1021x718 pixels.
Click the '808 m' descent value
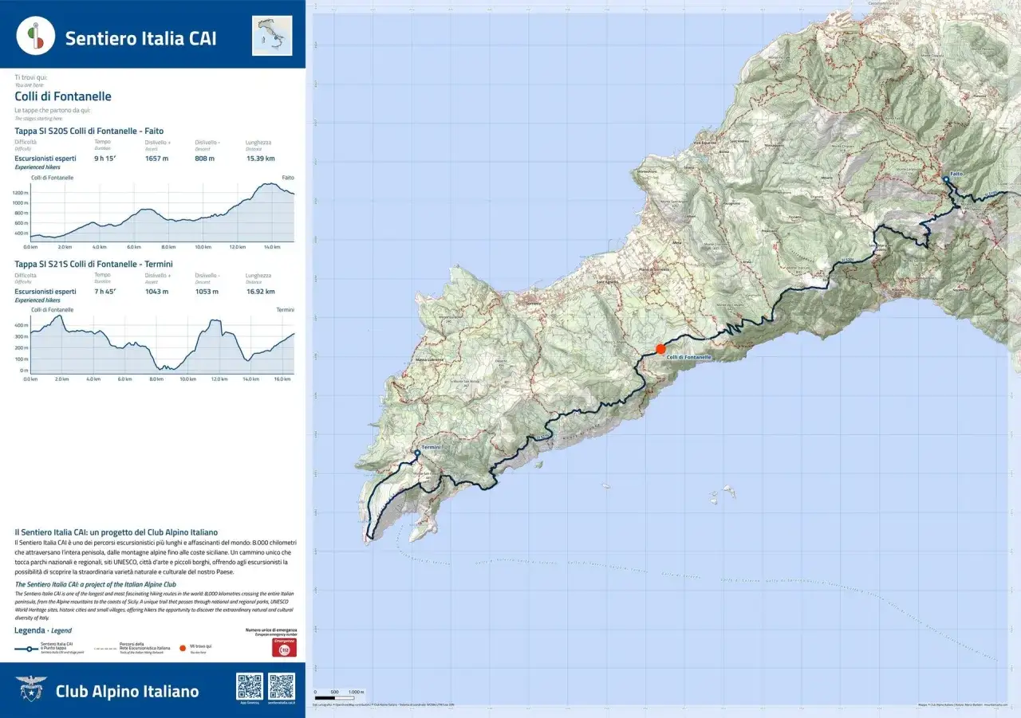[x=205, y=159]
